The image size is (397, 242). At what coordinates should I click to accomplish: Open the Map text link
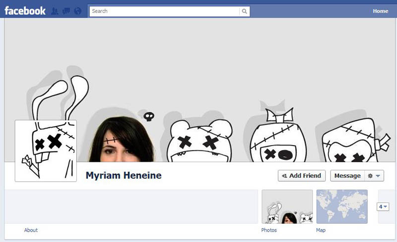(321, 230)
